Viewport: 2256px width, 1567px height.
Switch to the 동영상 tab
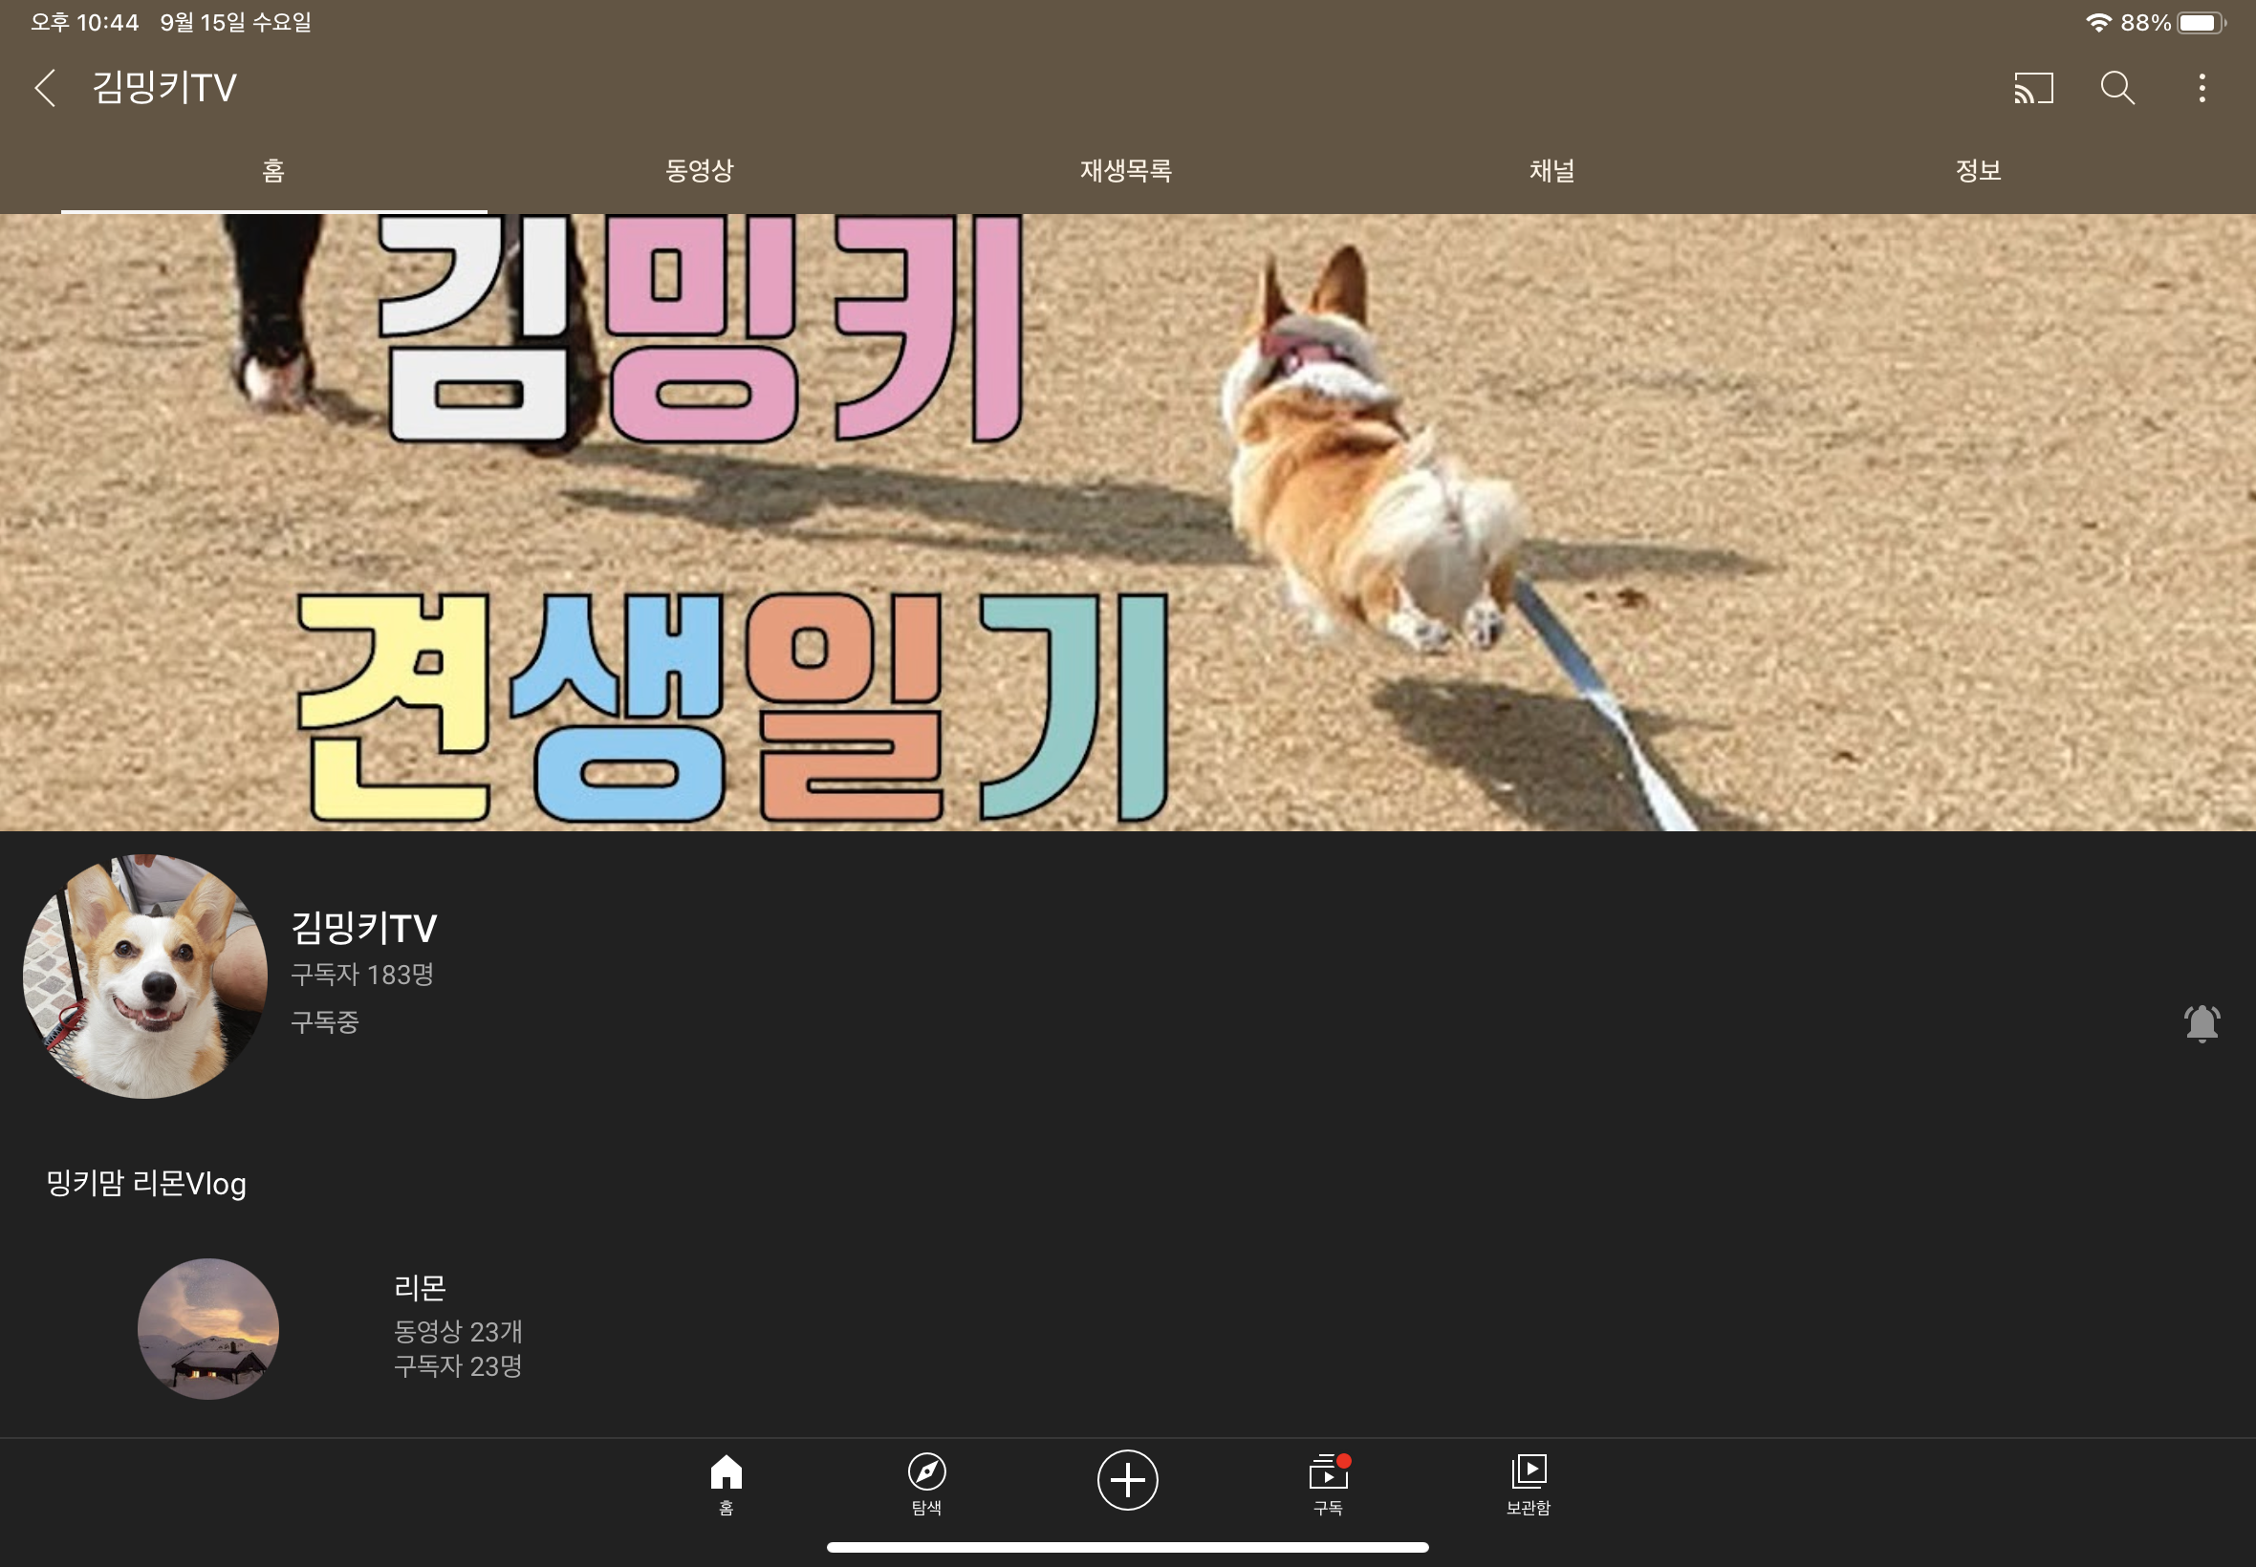(700, 171)
